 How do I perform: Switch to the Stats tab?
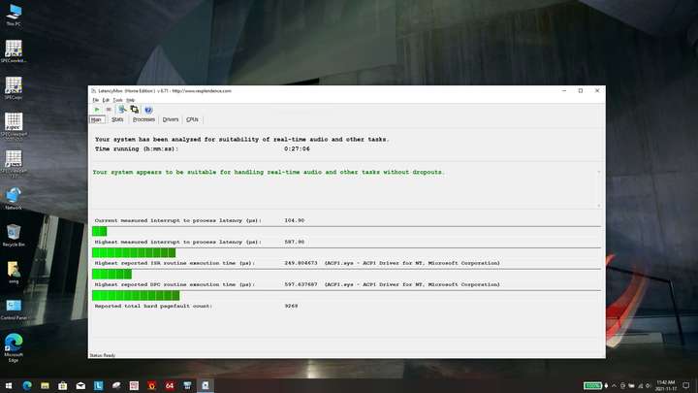tap(117, 119)
